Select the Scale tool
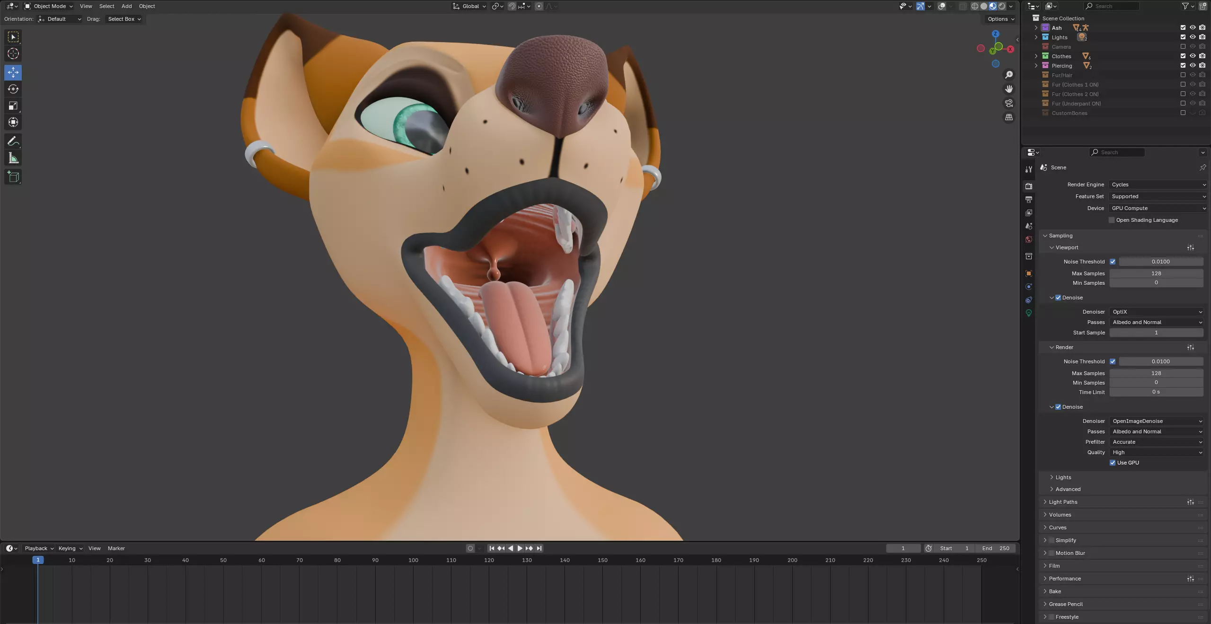 click(13, 105)
